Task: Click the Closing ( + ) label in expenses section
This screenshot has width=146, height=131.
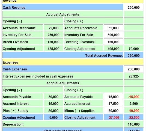Action: 74,90
